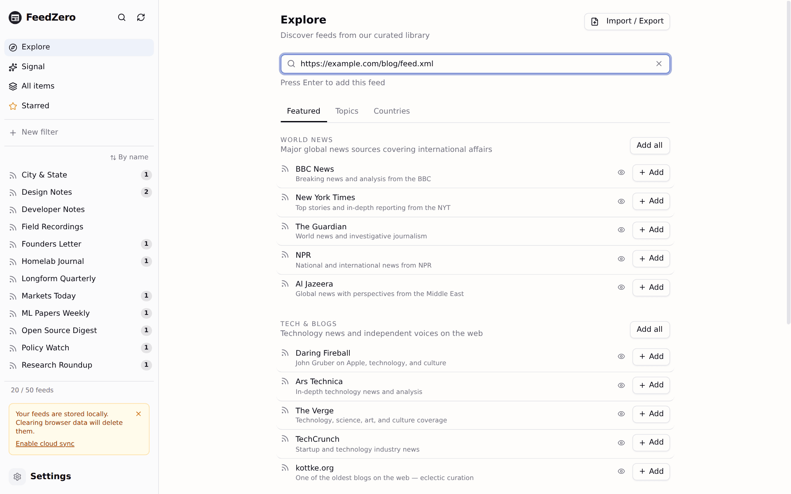Add the BBC News feed
The image size is (791, 494).
(x=651, y=172)
